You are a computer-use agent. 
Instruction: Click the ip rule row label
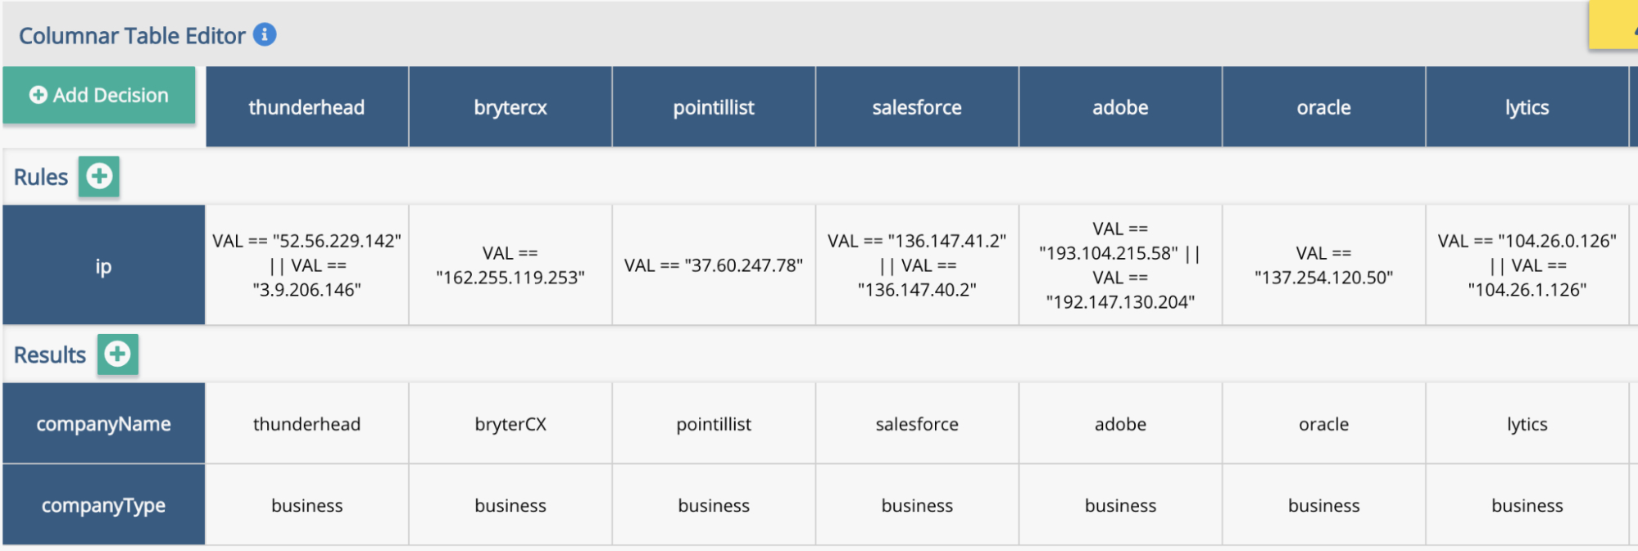(103, 264)
